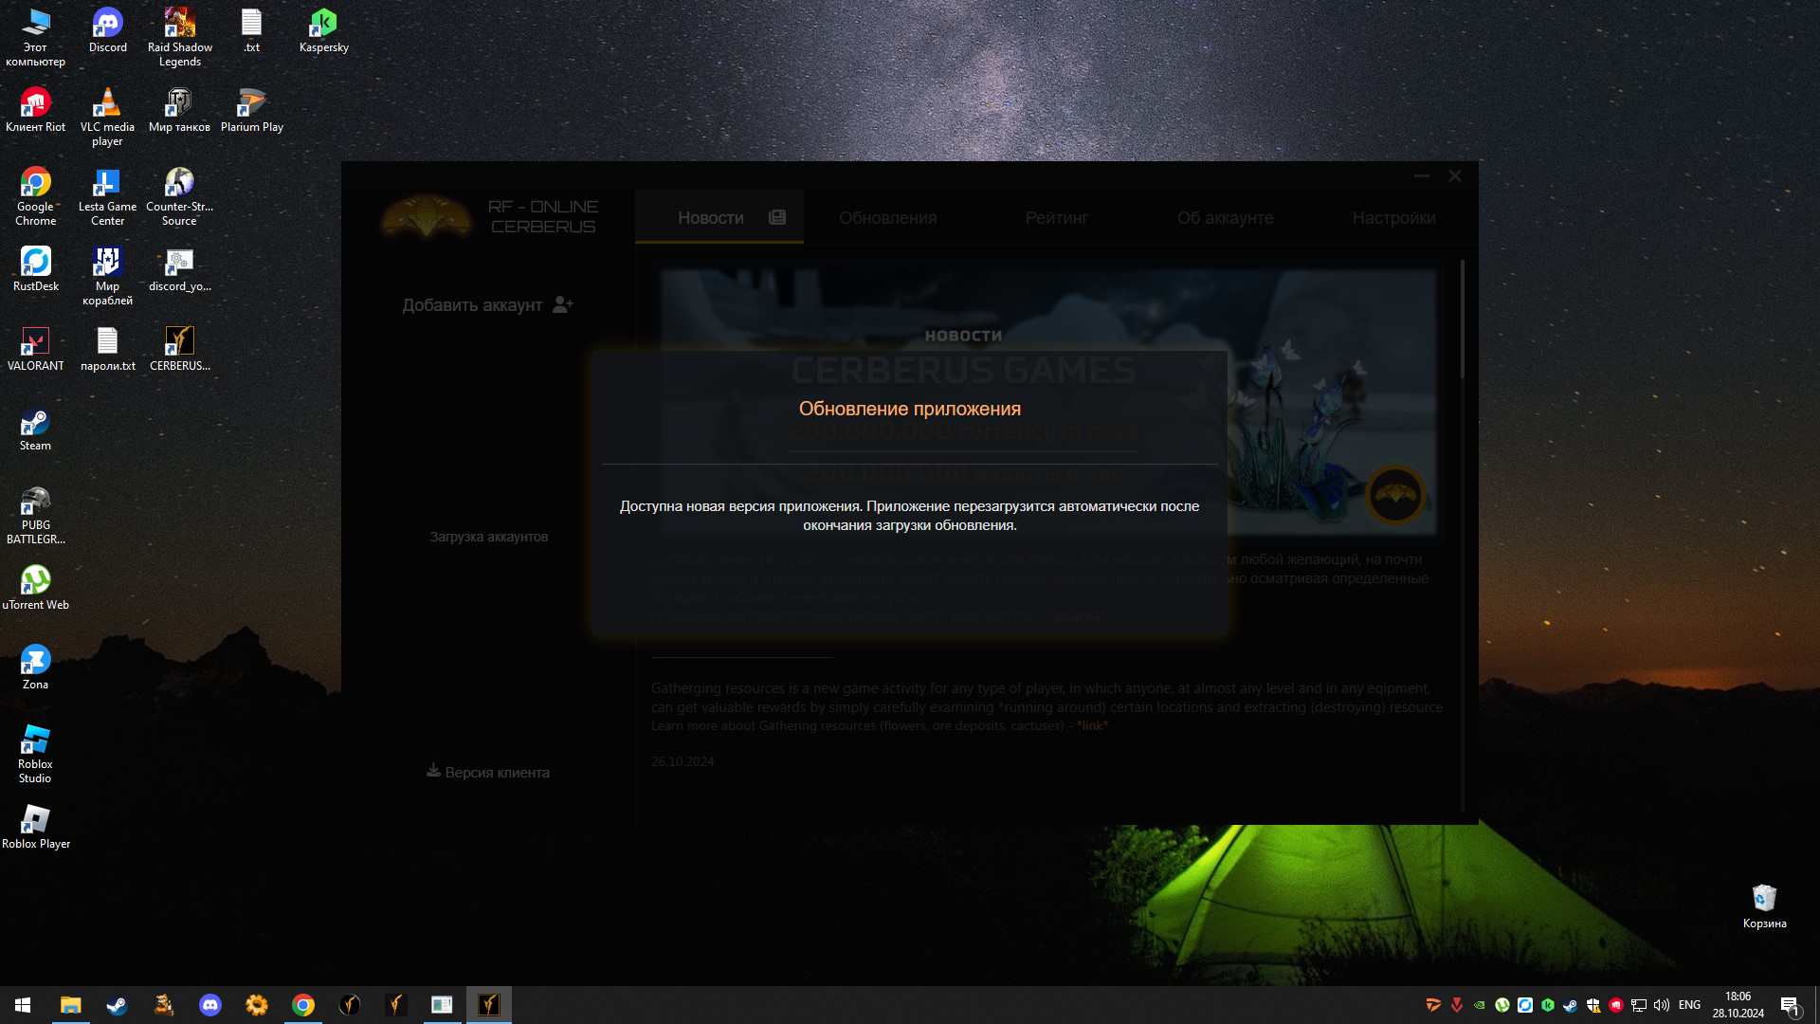The image size is (1820, 1024).
Task: Click the add-user icon next to Добавить аккаунт
Action: click(563, 304)
